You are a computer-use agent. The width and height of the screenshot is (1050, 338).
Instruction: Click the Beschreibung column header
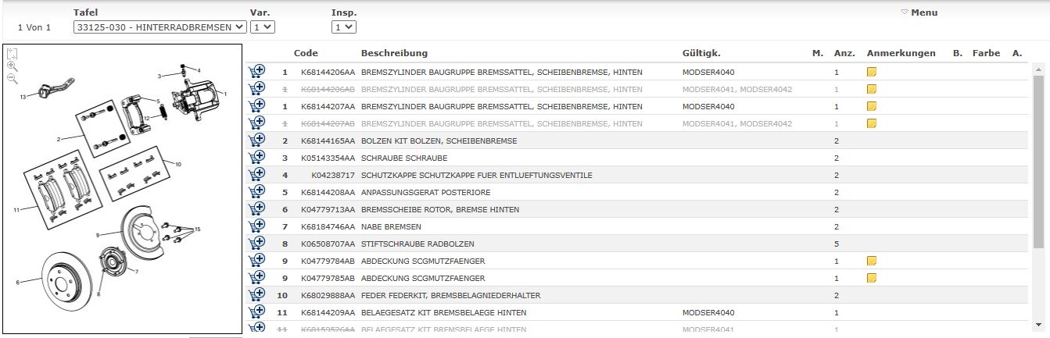point(394,53)
